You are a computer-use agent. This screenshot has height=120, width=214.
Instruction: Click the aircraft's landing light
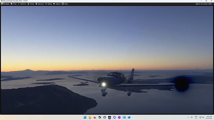click(x=104, y=84)
